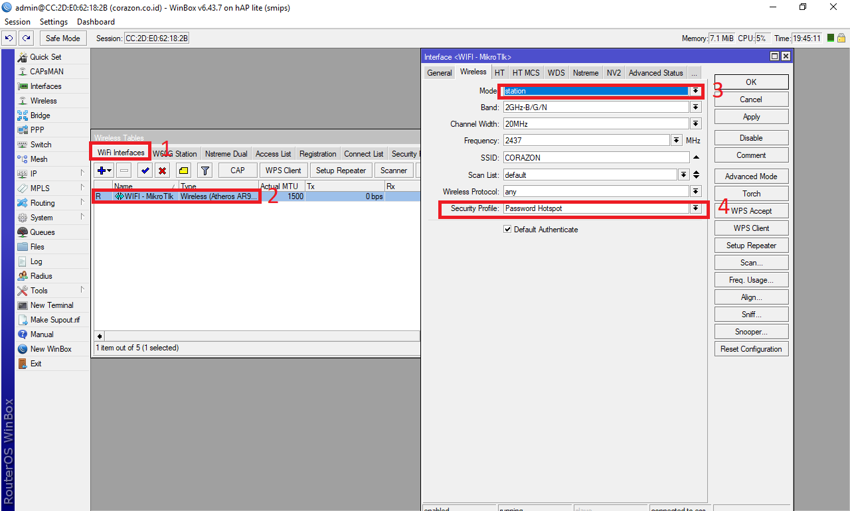Screen dimensions: 850x511
Task: Click the blue plus add-interface button
Action: tap(104, 171)
